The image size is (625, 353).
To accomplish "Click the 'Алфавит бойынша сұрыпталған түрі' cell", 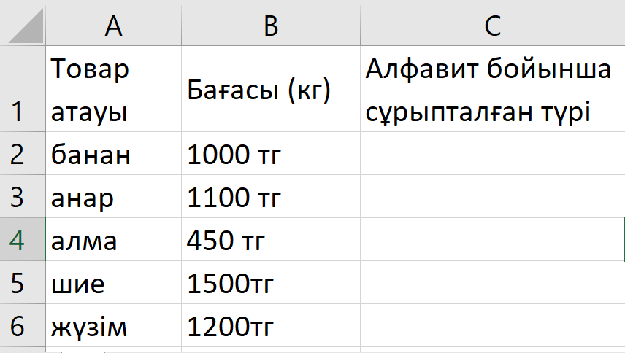I will pyautogui.click(x=492, y=90).
